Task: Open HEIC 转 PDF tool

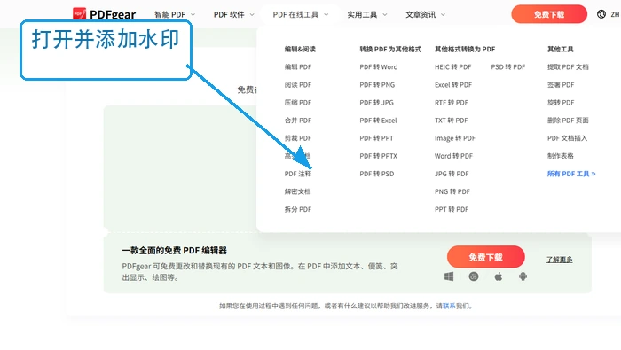Action: (453, 66)
